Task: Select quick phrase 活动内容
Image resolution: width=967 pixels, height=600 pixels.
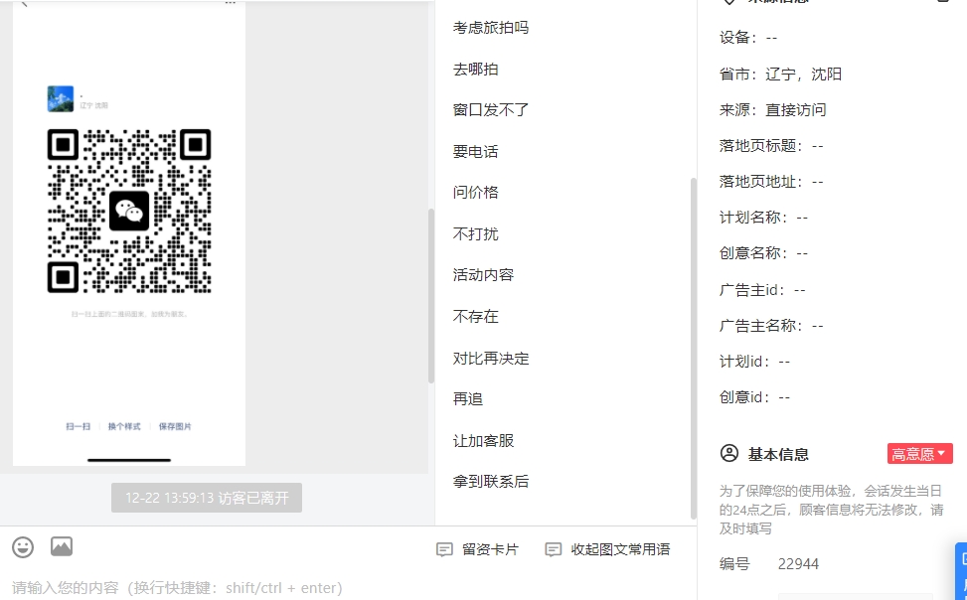Action: pos(483,275)
